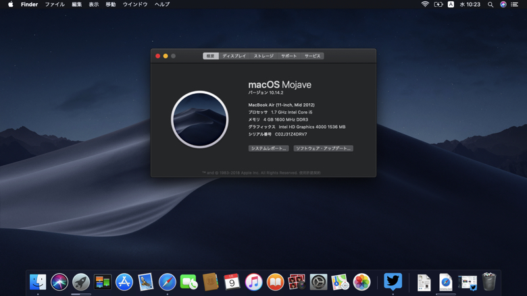This screenshot has width=527, height=296.
Task: Click Siri icon in the menu bar
Action: 503,4
